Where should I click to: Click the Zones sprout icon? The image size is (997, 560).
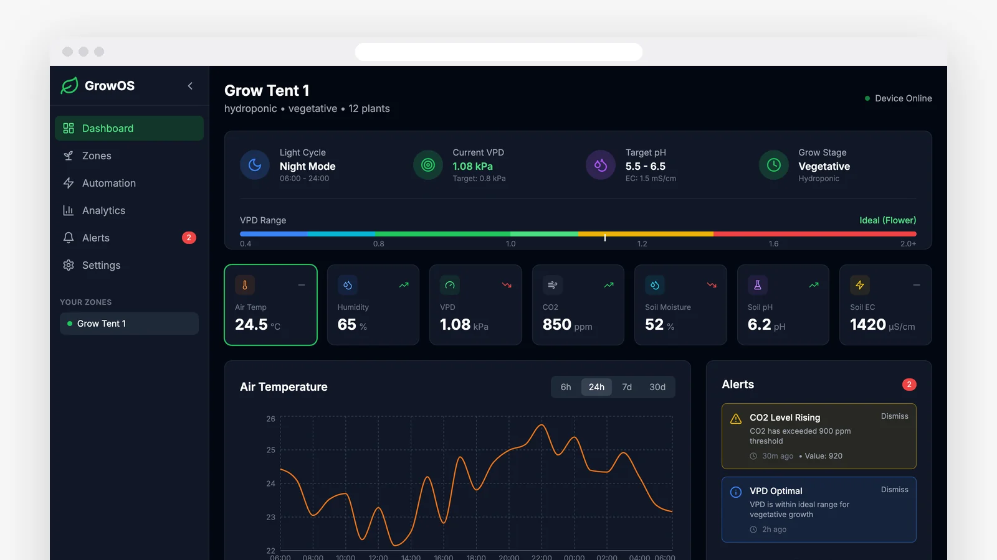point(69,156)
